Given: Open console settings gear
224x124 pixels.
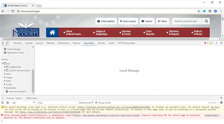Looking at the screenshot, I should 221,103.
